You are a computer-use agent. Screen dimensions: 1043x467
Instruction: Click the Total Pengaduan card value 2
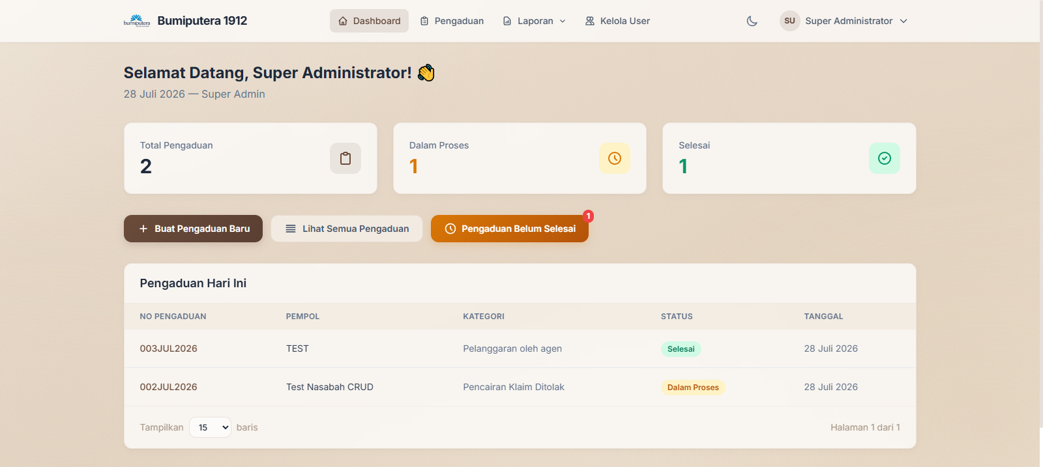click(x=146, y=167)
